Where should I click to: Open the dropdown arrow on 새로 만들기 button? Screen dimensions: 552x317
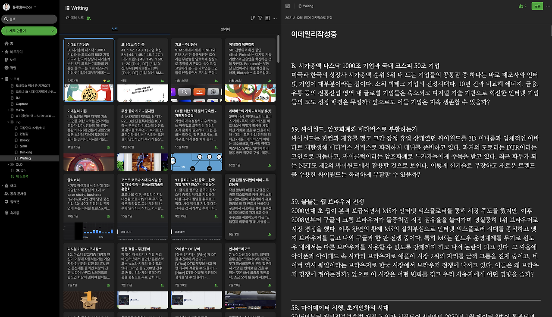point(52,31)
